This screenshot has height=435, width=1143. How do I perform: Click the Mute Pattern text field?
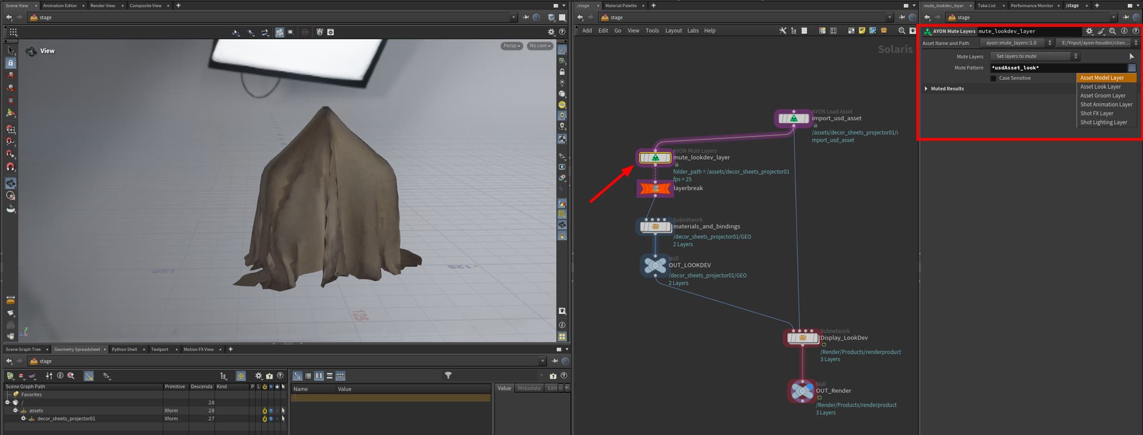click(1058, 68)
